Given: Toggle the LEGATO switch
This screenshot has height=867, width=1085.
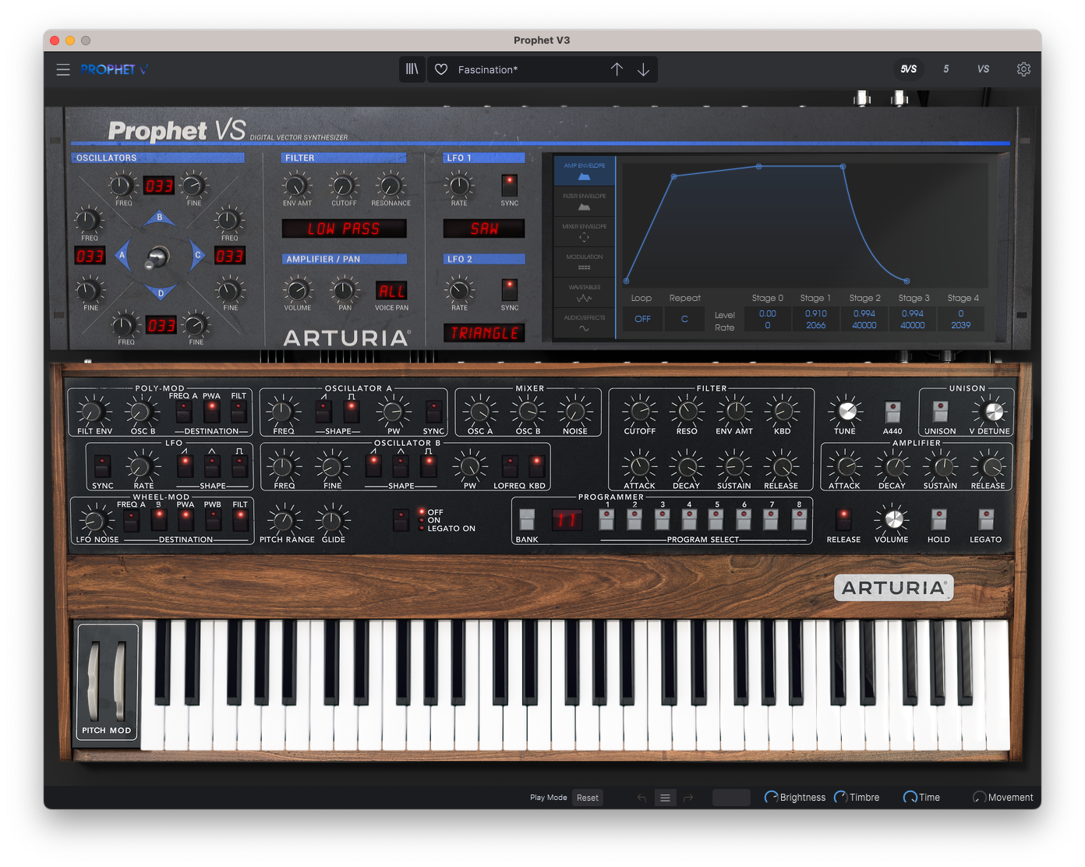Looking at the screenshot, I should point(986,519).
